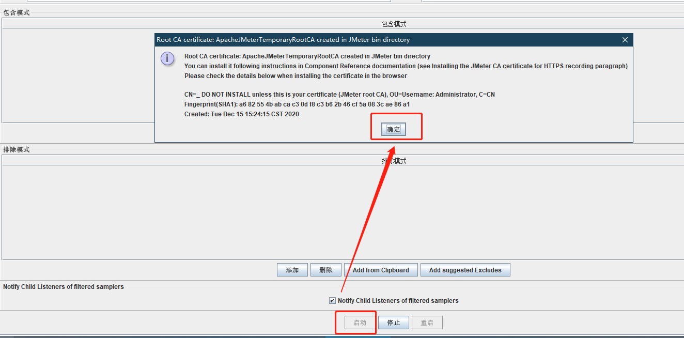Viewport: 684px width, 338px height.
Task: Click the information icon in the dialog
Action: pyautogui.click(x=167, y=58)
